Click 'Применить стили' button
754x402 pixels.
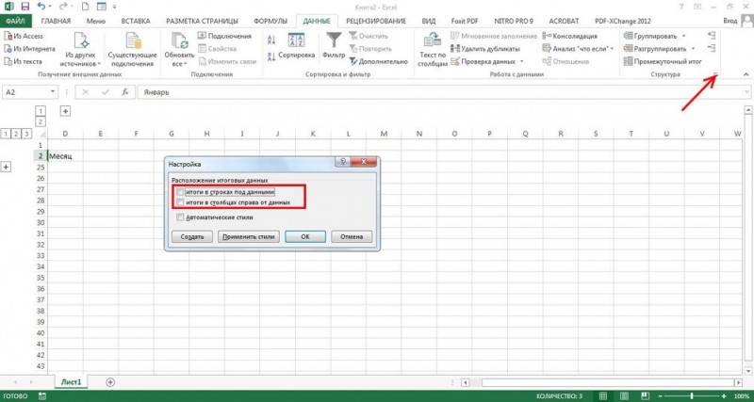point(249,237)
